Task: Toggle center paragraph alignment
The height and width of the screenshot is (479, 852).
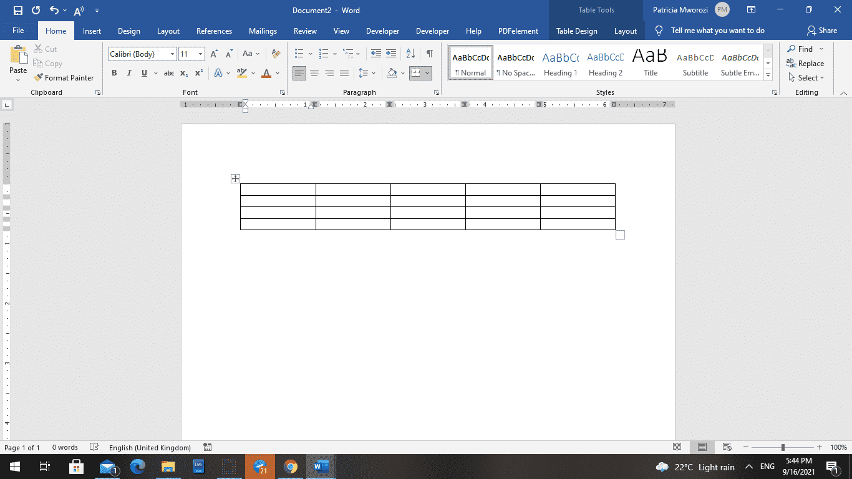Action: 314,73
